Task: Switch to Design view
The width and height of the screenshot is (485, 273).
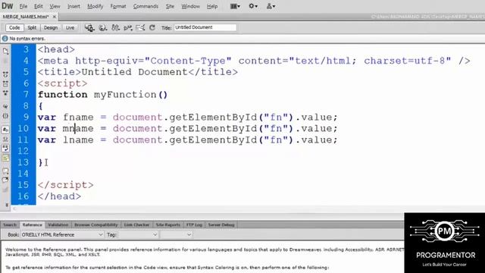Action: (51, 28)
